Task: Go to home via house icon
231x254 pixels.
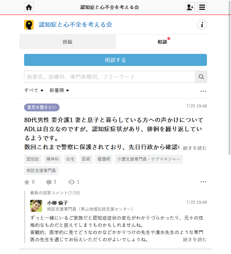Action: coord(29,7)
